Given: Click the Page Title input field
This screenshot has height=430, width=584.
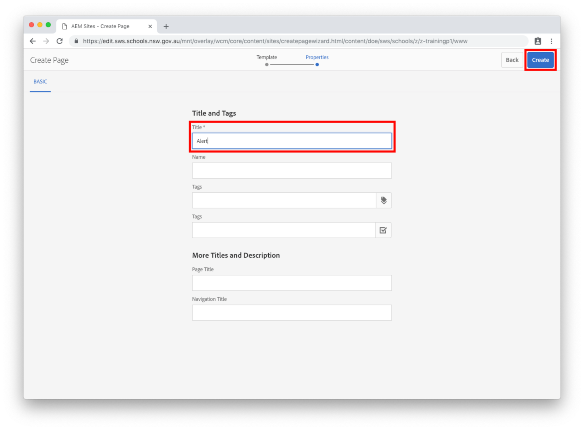Looking at the screenshot, I should (292, 283).
